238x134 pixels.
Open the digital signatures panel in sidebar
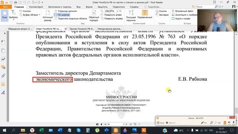coord(3,92)
